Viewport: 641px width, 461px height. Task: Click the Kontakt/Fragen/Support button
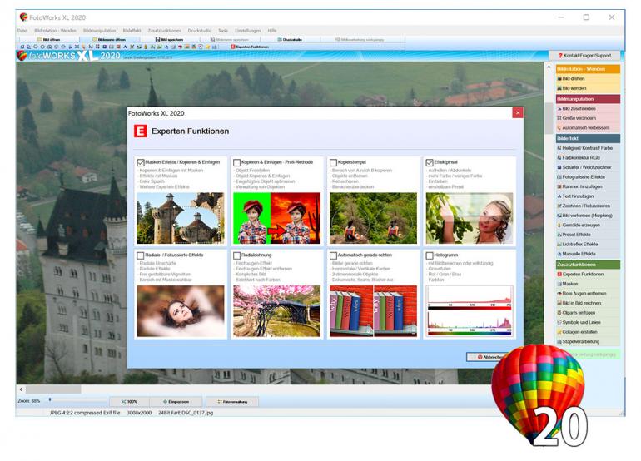[x=584, y=56]
